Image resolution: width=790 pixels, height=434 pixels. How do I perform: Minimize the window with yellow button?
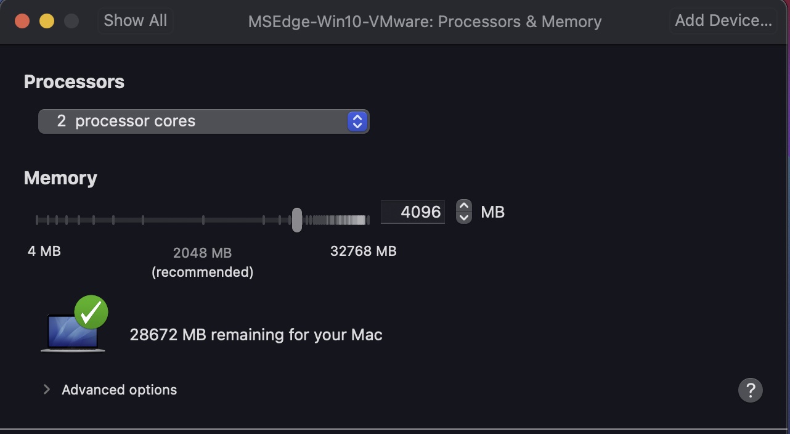coord(47,22)
